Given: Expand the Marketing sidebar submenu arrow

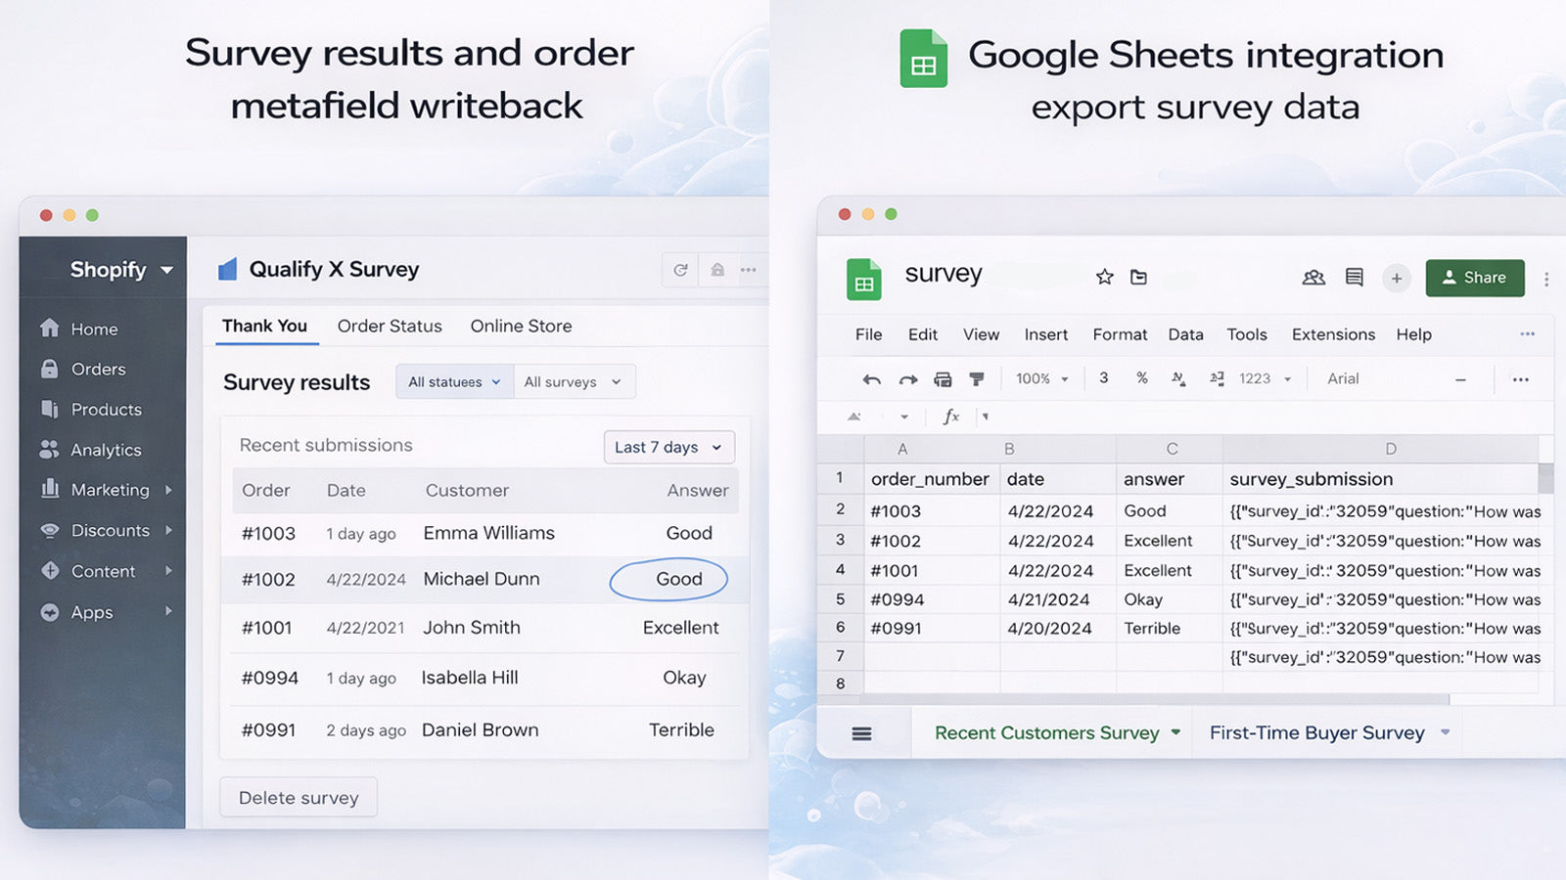Looking at the screenshot, I should click(x=168, y=489).
